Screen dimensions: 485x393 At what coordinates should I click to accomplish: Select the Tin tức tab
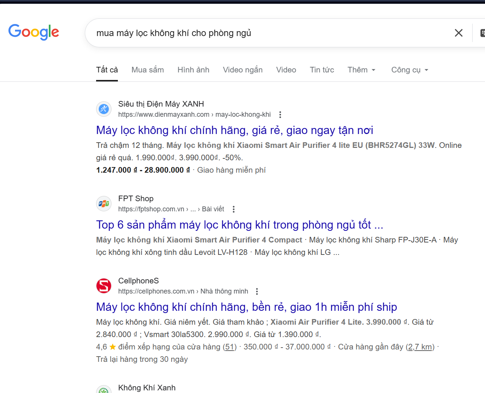pyautogui.click(x=322, y=70)
